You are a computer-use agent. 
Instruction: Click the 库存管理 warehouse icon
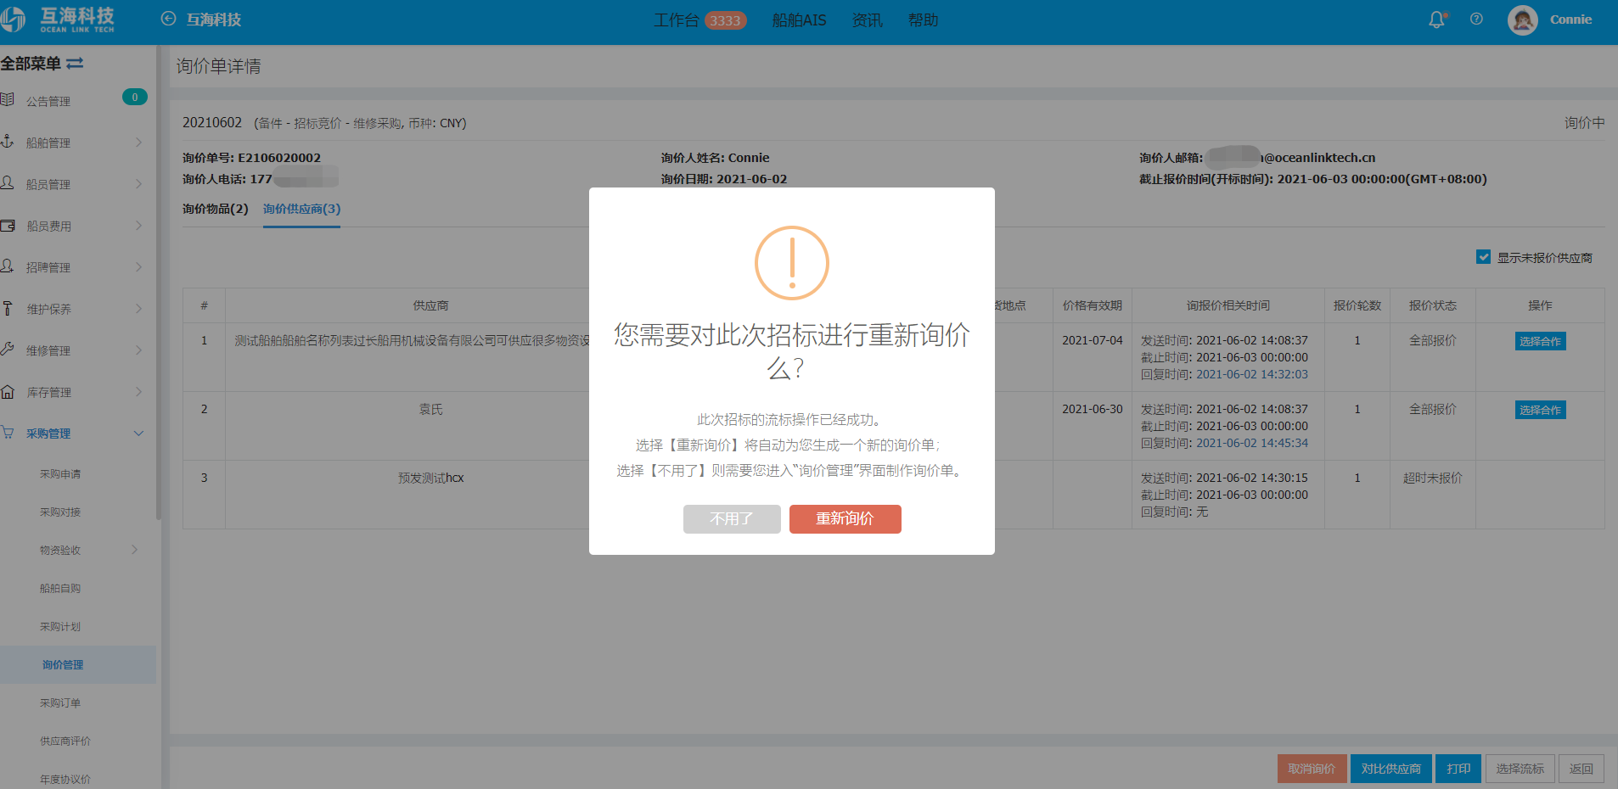tap(8, 392)
